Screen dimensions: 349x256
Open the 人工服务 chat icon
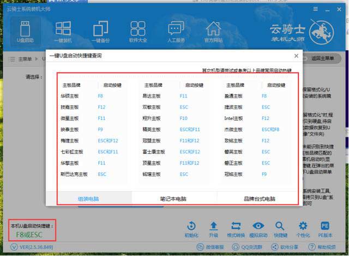(x=176, y=32)
